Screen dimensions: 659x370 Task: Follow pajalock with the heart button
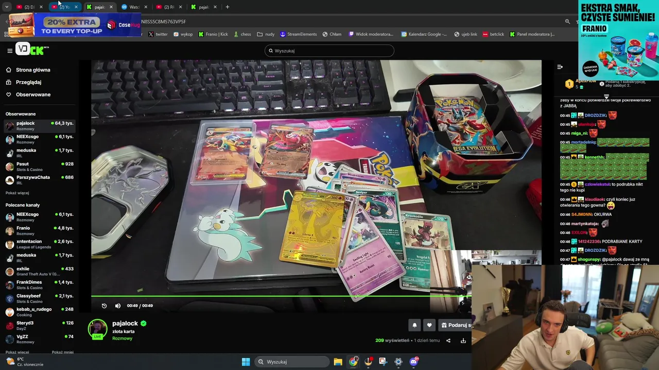point(429,325)
